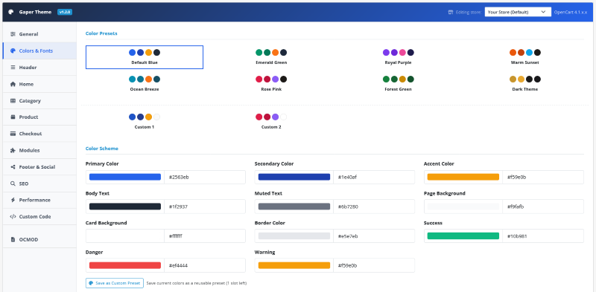Image resolution: width=596 pixels, height=292 pixels.
Task: Open the Danger color swatch
Action: (125, 265)
